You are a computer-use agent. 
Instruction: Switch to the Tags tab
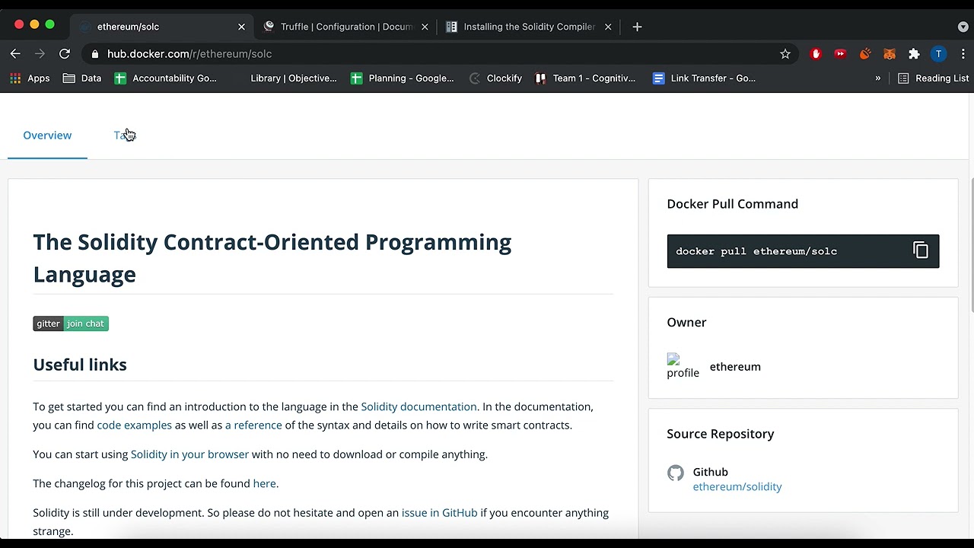(x=124, y=135)
